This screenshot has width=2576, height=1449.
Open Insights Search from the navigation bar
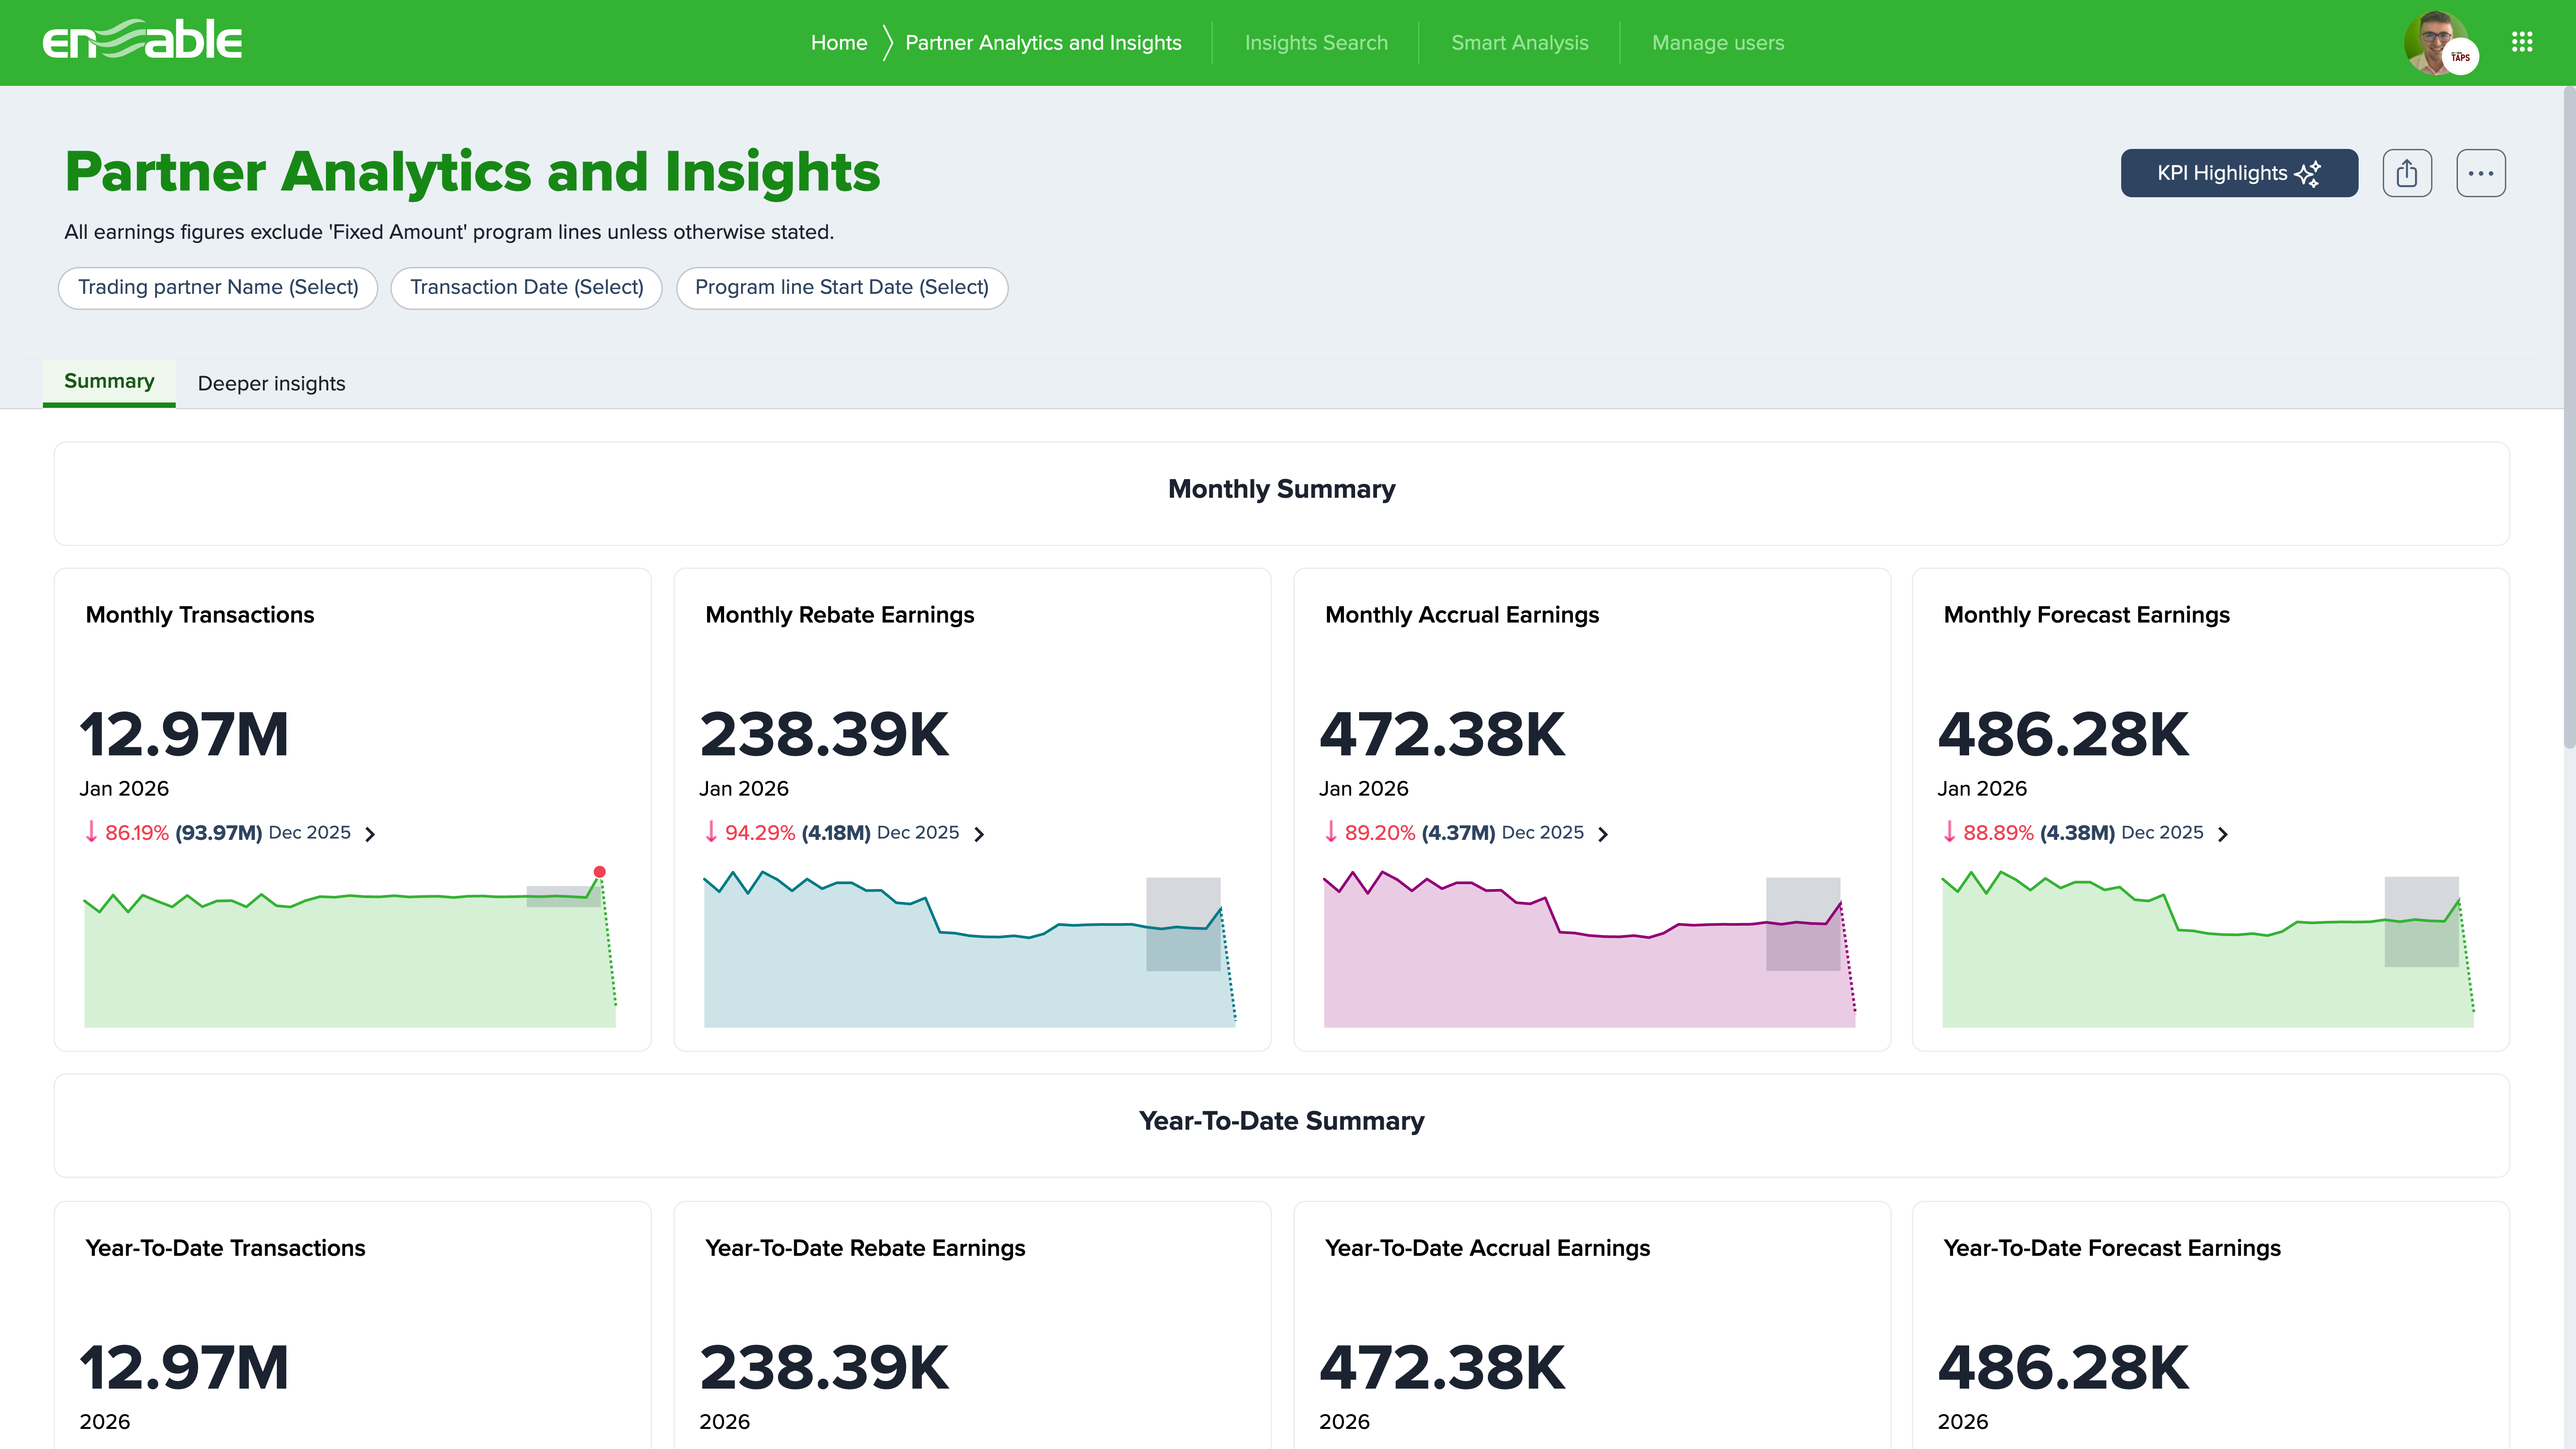1316,42
